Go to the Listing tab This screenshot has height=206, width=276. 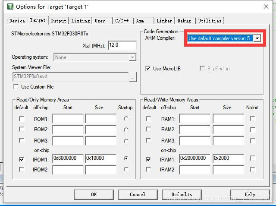[81, 21]
